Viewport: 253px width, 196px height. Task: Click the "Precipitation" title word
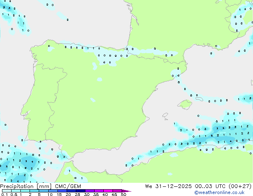coord(17,186)
